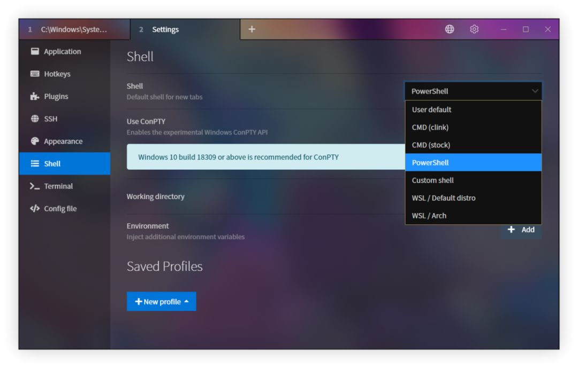
Task: Click the keyboard icon beside Hotkeys
Action: pyautogui.click(x=35, y=74)
